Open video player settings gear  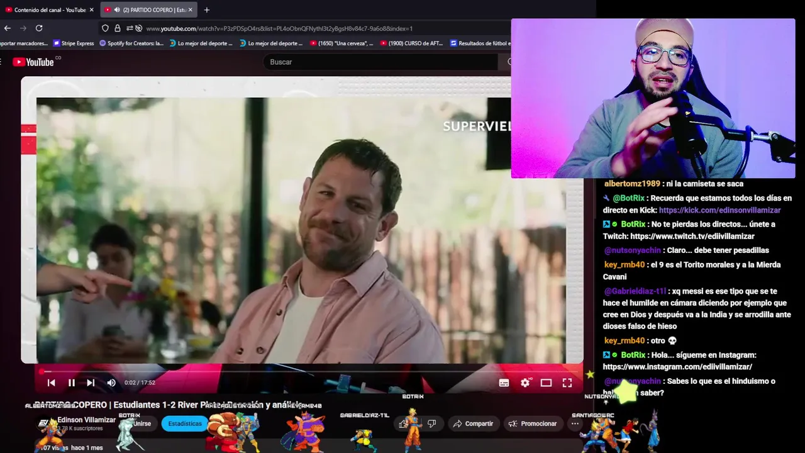coord(525,383)
